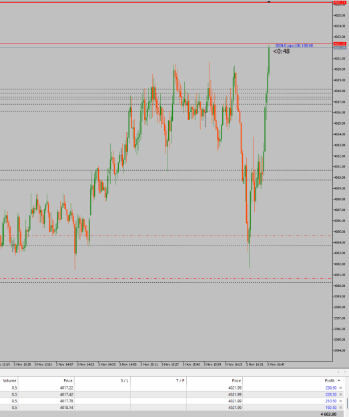This screenshot has width=349, height=417.
Task: Click the S / L column header
Action: (124, 380)
